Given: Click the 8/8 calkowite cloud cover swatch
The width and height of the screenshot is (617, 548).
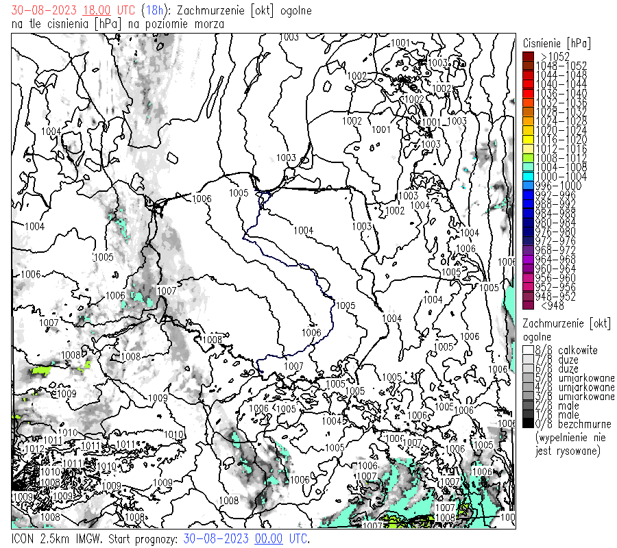Looking at the screenshot, I should [x=528, y=350].
